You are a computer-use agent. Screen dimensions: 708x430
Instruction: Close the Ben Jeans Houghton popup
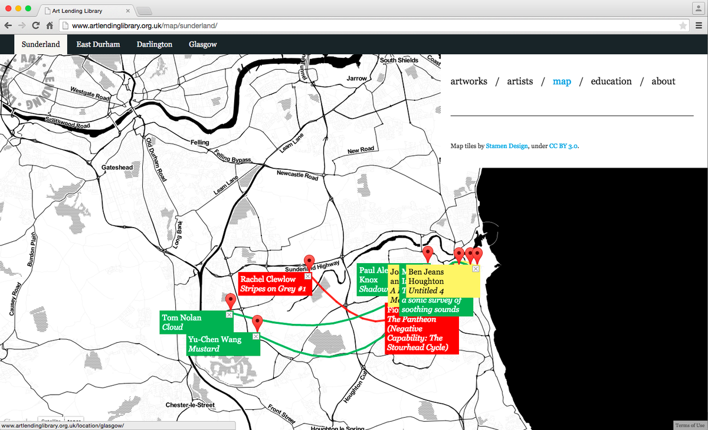(x=476, y=269)
